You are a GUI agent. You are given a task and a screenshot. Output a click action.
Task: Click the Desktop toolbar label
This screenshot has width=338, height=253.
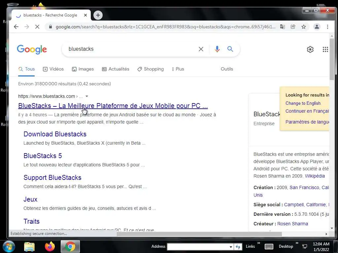[286, 246]
